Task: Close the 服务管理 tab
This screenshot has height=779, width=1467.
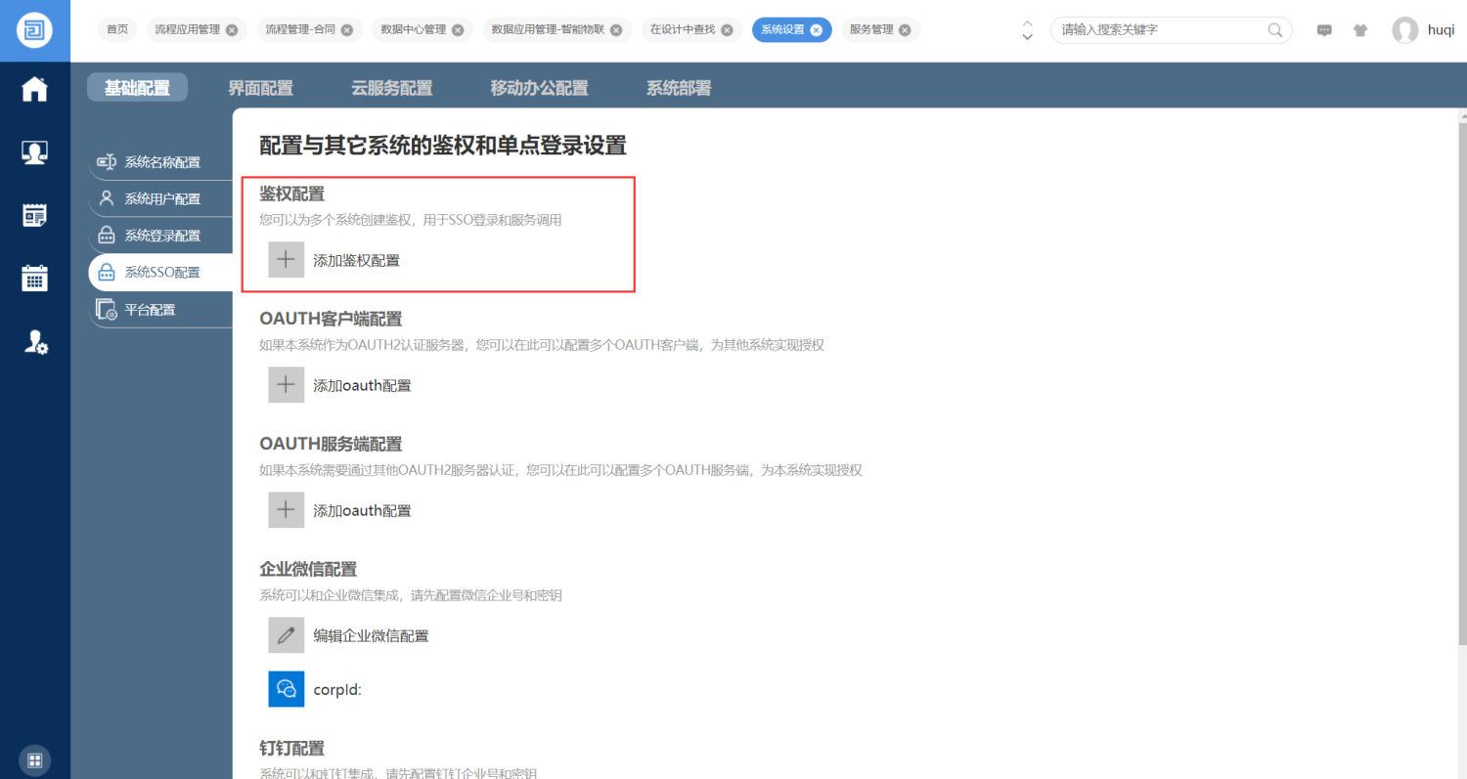Action: coord(905,30)
